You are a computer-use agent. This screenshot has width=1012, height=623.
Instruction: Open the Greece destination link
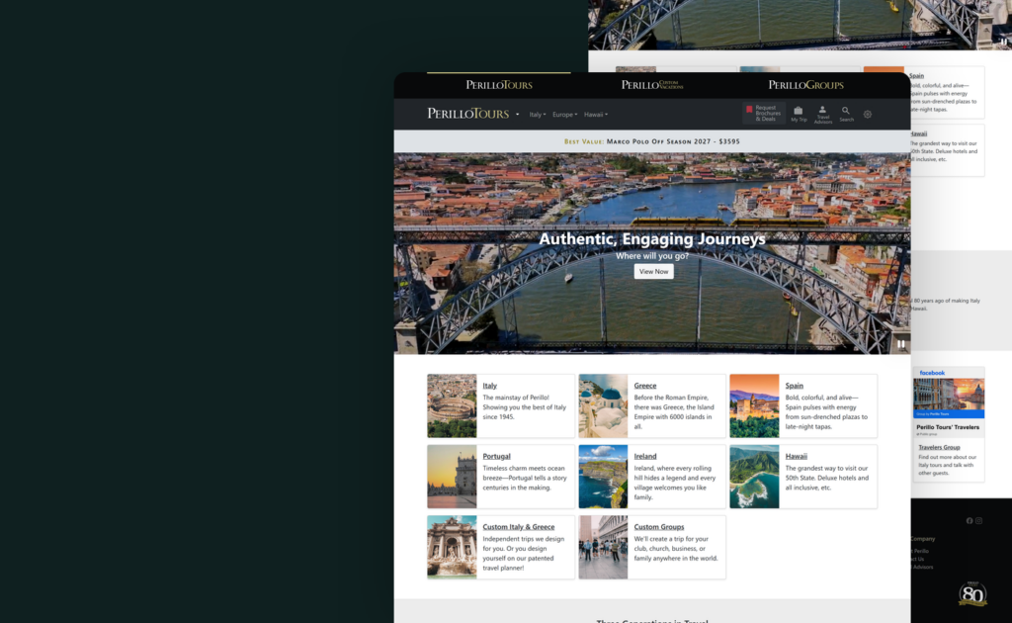pyautogui.click(x=644, y=386)
